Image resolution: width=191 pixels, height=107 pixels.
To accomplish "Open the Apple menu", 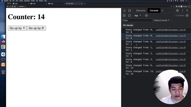I will pos(2,1).
